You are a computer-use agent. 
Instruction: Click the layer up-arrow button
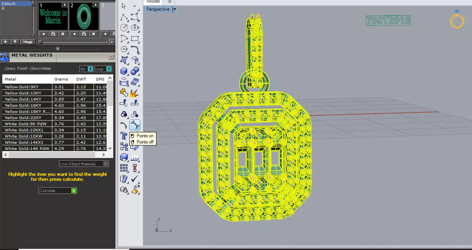click(15, 42)
